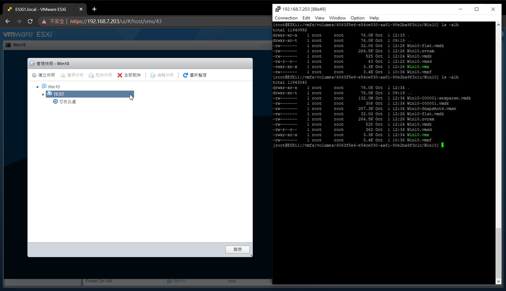Collapse the Win10 root tree node
506x291 pixels.
coord(37,87)
